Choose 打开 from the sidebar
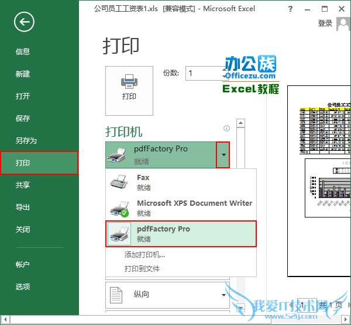 23,96
